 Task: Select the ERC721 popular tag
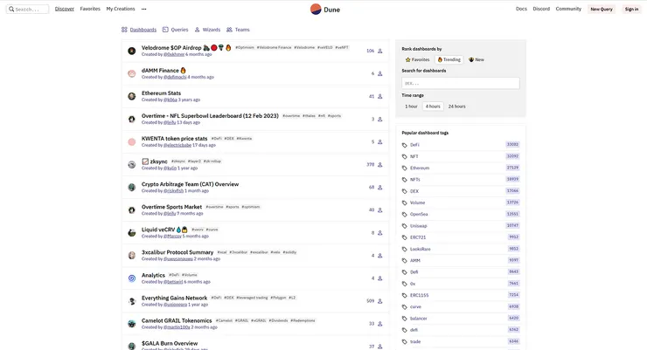[418, 237]
